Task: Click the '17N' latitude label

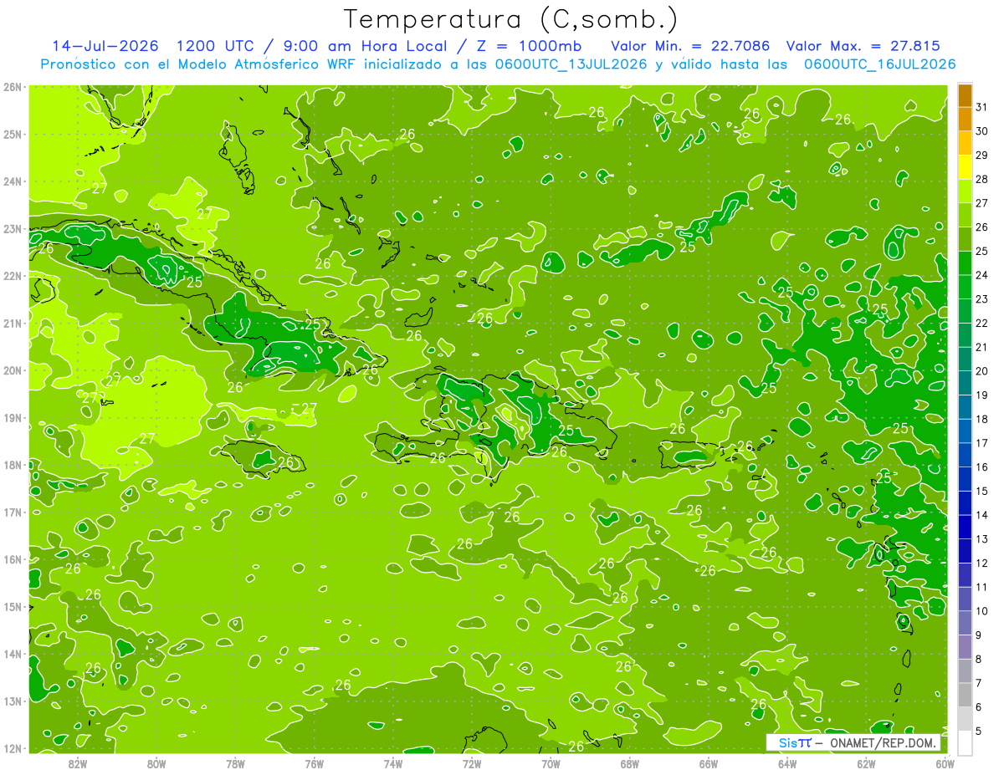Action: click(13, 512)
